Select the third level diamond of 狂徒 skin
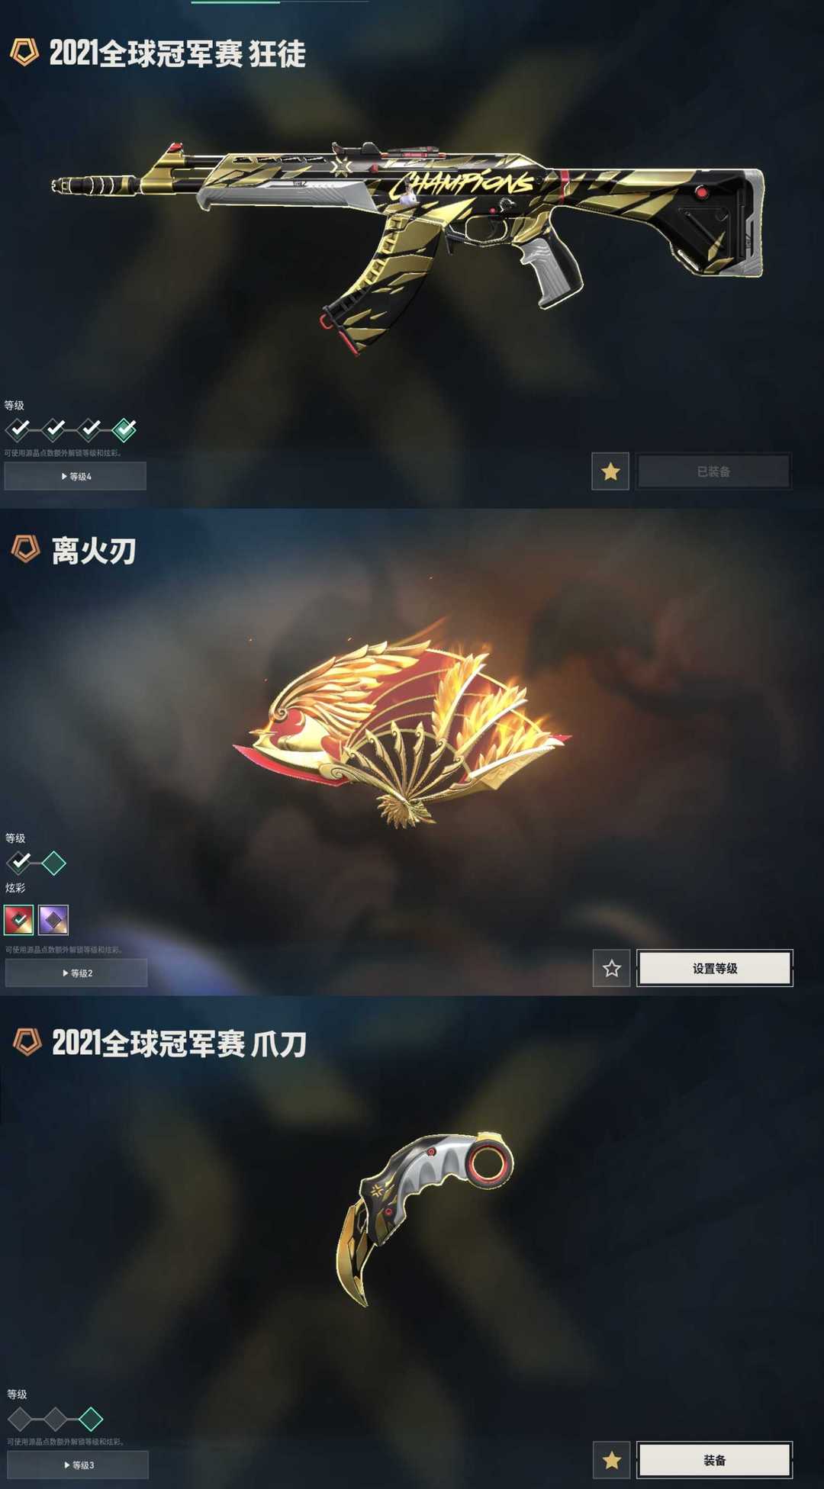 point(89,429)
